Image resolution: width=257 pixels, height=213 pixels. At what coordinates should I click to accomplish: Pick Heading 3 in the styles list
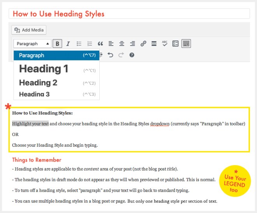34,94
